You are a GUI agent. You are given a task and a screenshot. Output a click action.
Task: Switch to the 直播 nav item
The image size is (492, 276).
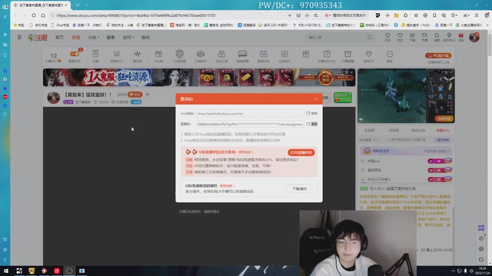(x=76, y=37)
